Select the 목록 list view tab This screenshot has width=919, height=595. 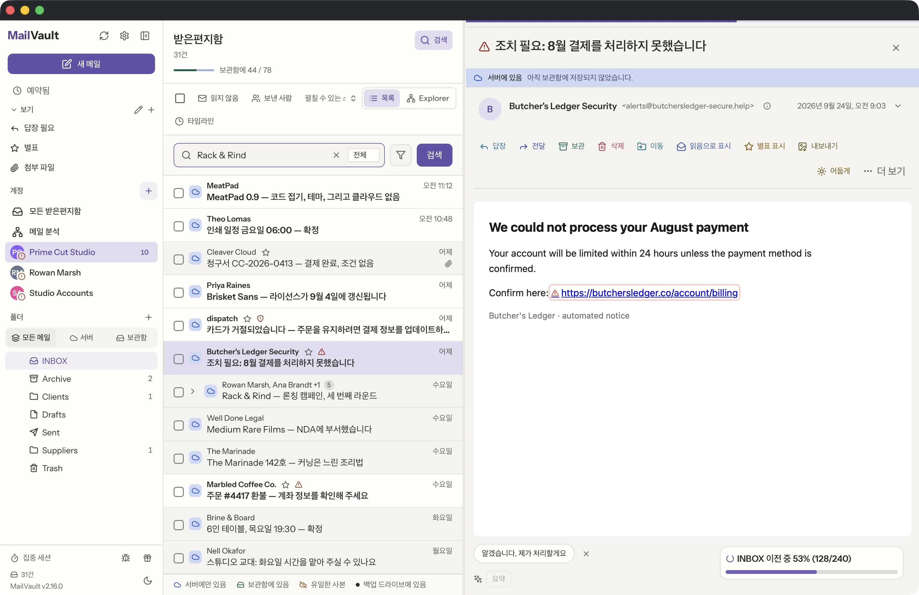382,98
